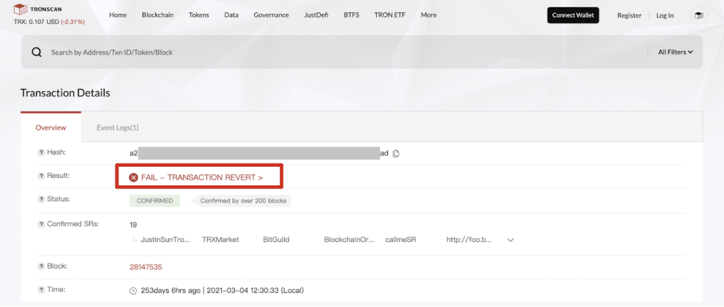This screenshot has height=307, width=724.
Task: Open the top-right cube network icon
Action: (698, 15)
